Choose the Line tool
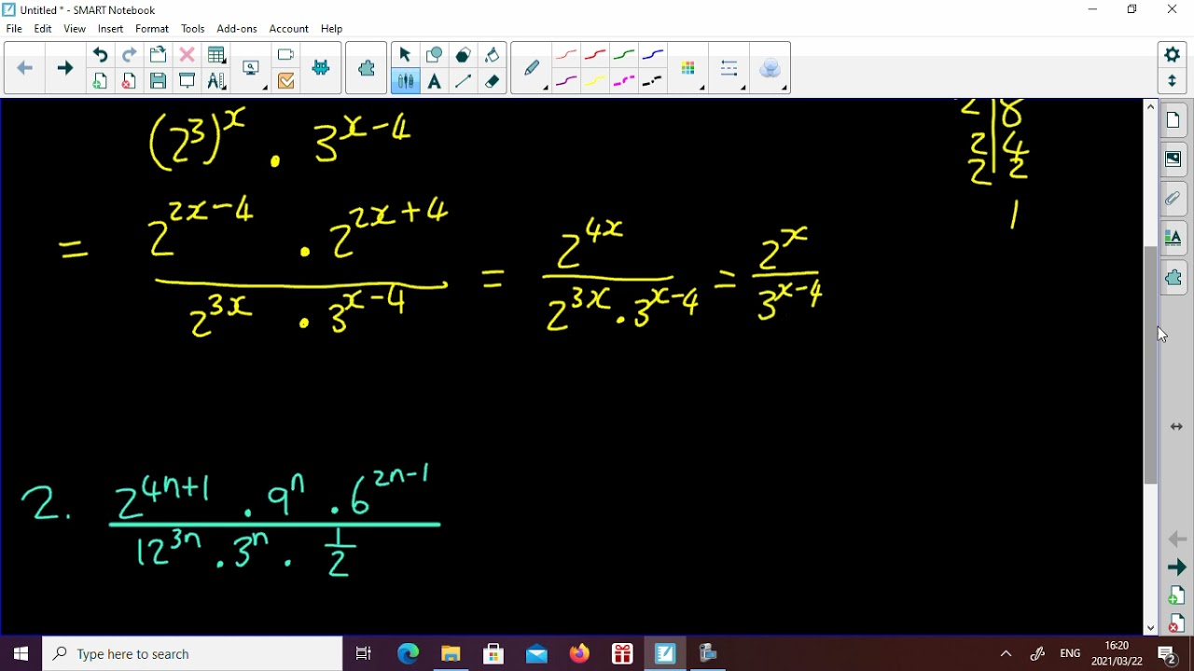The width and height of the screenshot is (1194, 671). (x=463, y=81)
